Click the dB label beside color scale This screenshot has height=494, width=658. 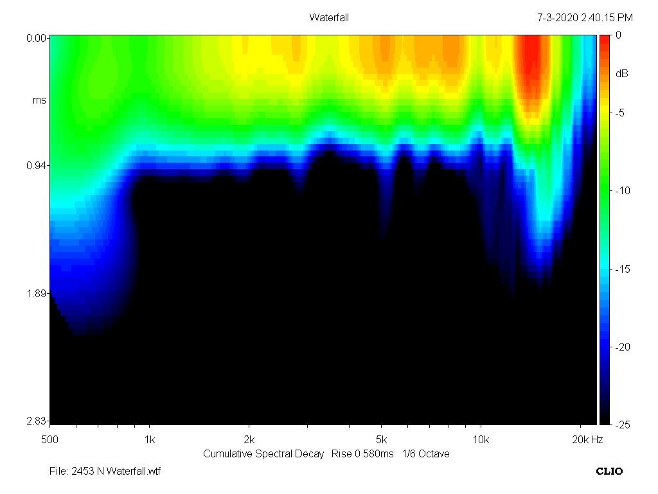pyautogui.click(x=621, y=74)
